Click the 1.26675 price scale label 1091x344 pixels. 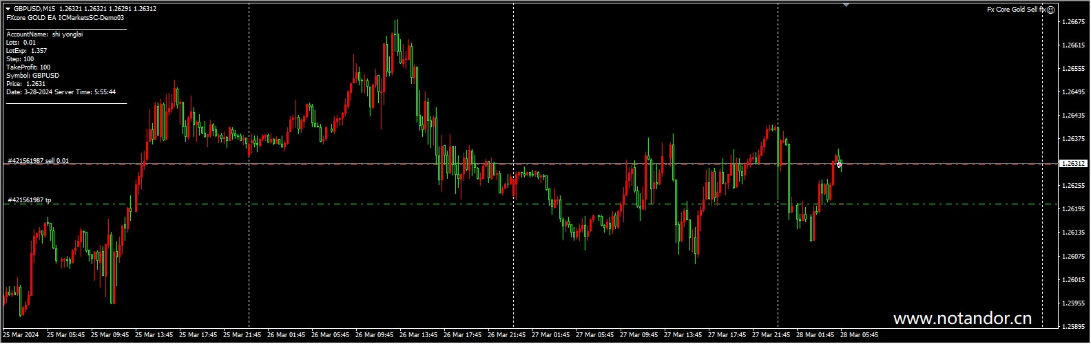click(x=1073, y=22)
